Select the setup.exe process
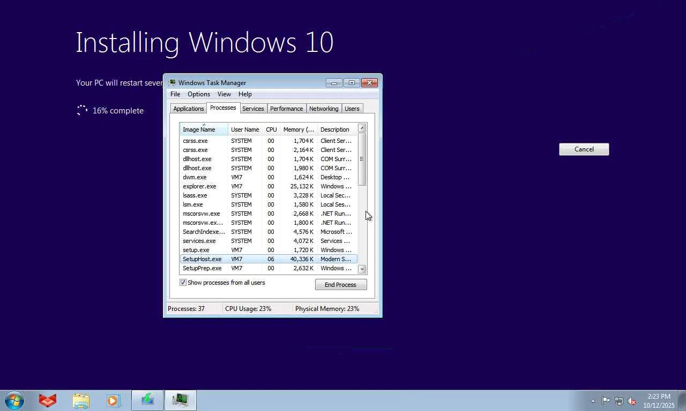686x411 pixels. point(268,250)
